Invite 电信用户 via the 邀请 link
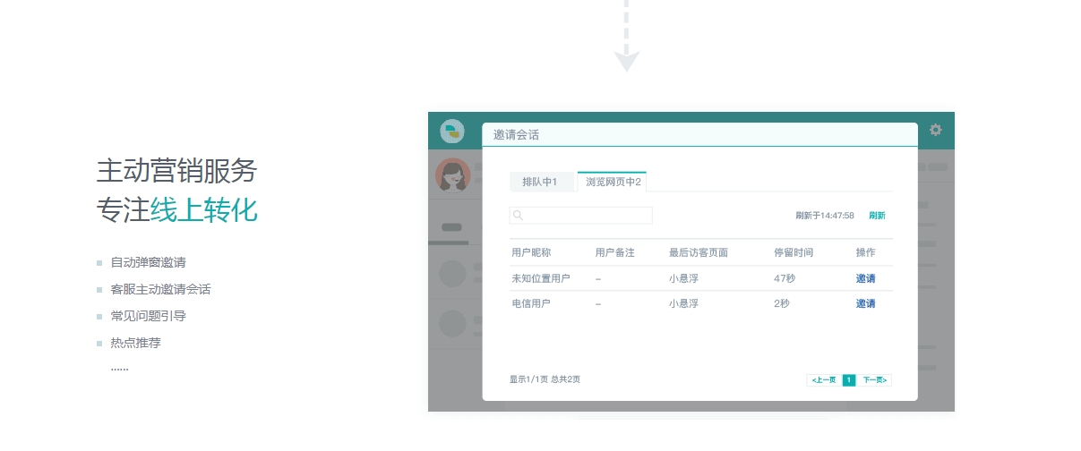The width and height of the screenshot is (1081, 451). coord(865,303)
